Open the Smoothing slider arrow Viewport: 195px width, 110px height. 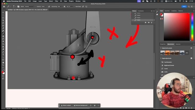(x=62, y=6)
